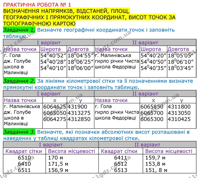The image size is (197, 178).
Task: Click the x value 6065050
Action: 55,113
